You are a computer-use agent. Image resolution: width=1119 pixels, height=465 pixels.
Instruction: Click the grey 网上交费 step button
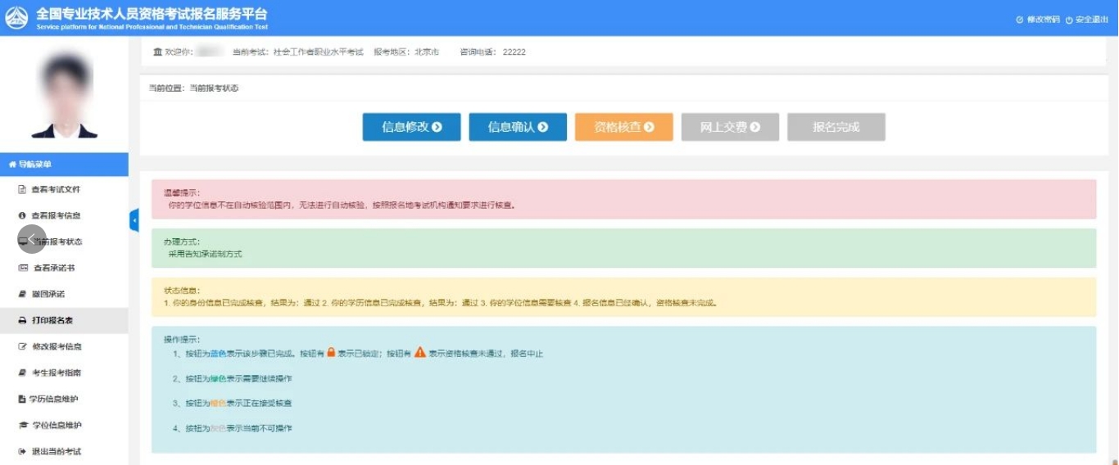[730, 127]
